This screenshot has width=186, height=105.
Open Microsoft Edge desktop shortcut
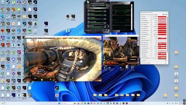tap(3, 16)
